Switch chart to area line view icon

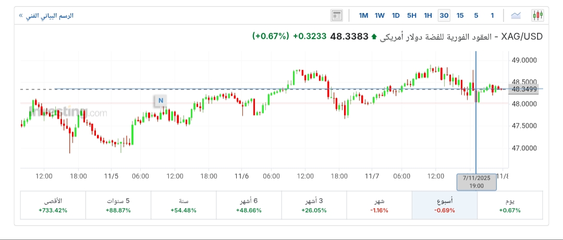(516, 15)
